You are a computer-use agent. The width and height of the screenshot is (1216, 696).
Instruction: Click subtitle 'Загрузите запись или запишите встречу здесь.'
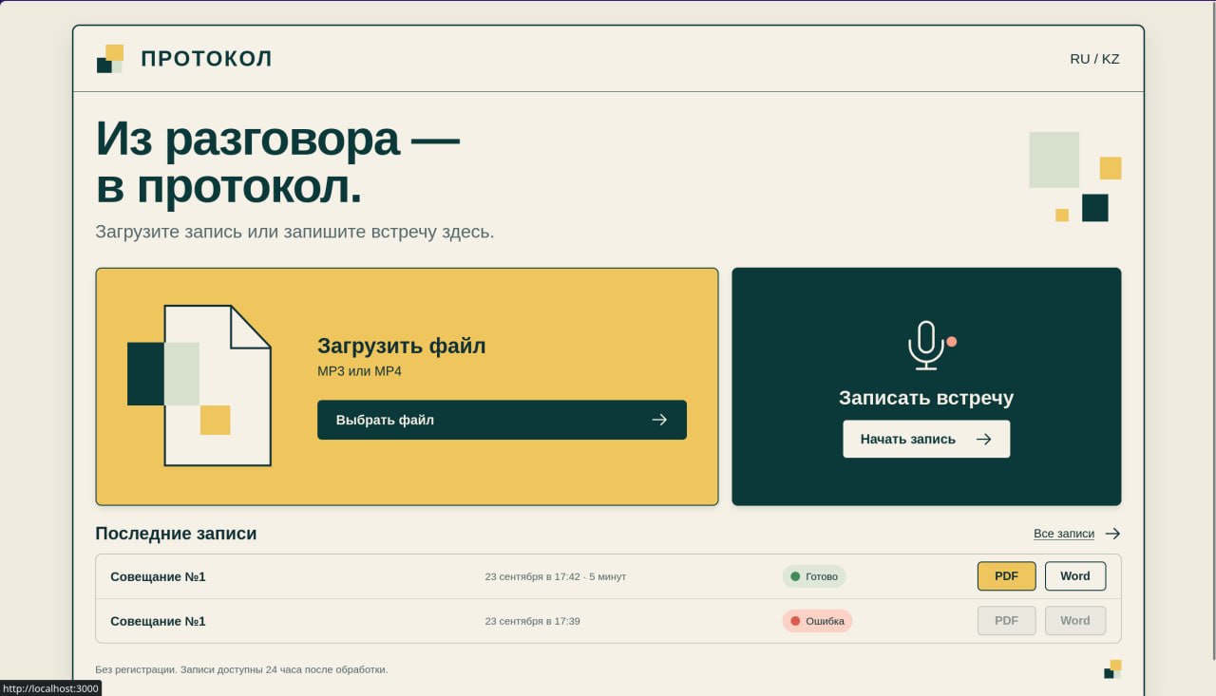(294, 232)
